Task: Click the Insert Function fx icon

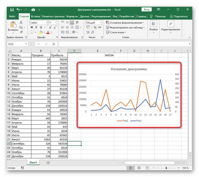Action: pyautogui.click(x=54, y=44)
